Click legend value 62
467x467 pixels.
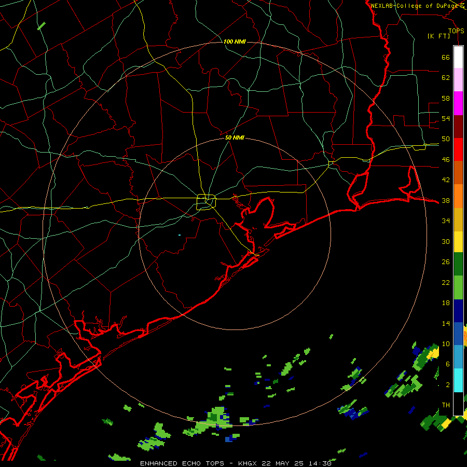pyautogui.click(x=446, y=78)
